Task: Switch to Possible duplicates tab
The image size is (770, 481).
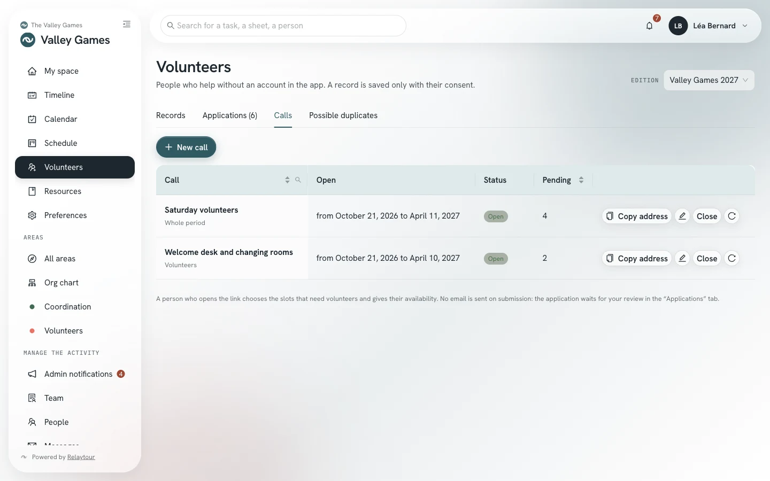Action: (343, 115)
